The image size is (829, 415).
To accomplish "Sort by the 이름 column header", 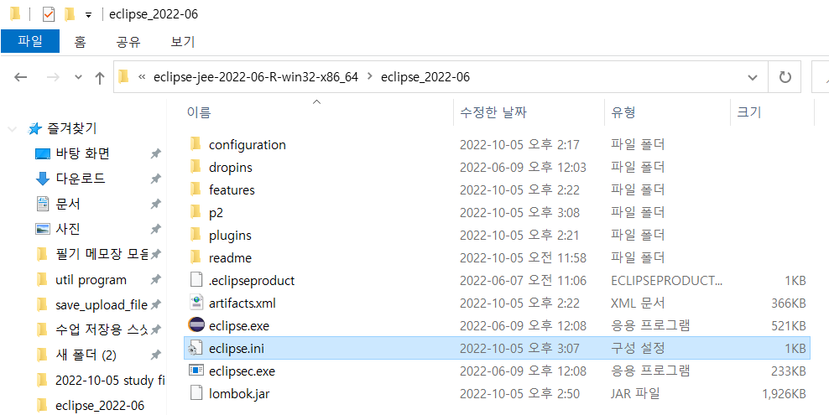I will [x=317, y=112].
